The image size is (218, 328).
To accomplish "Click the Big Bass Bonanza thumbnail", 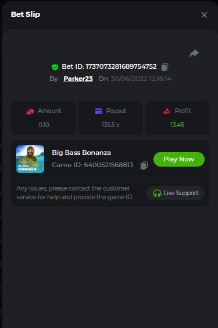I will pos(30,159).
